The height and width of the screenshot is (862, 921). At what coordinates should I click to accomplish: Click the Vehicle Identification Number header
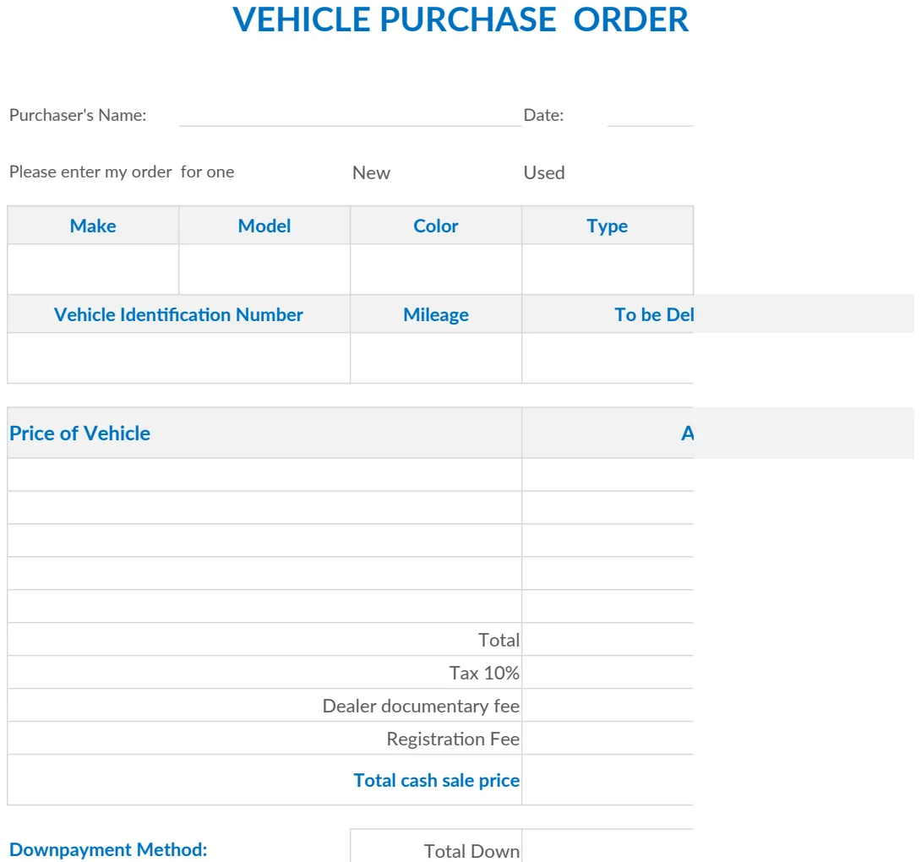178,314
